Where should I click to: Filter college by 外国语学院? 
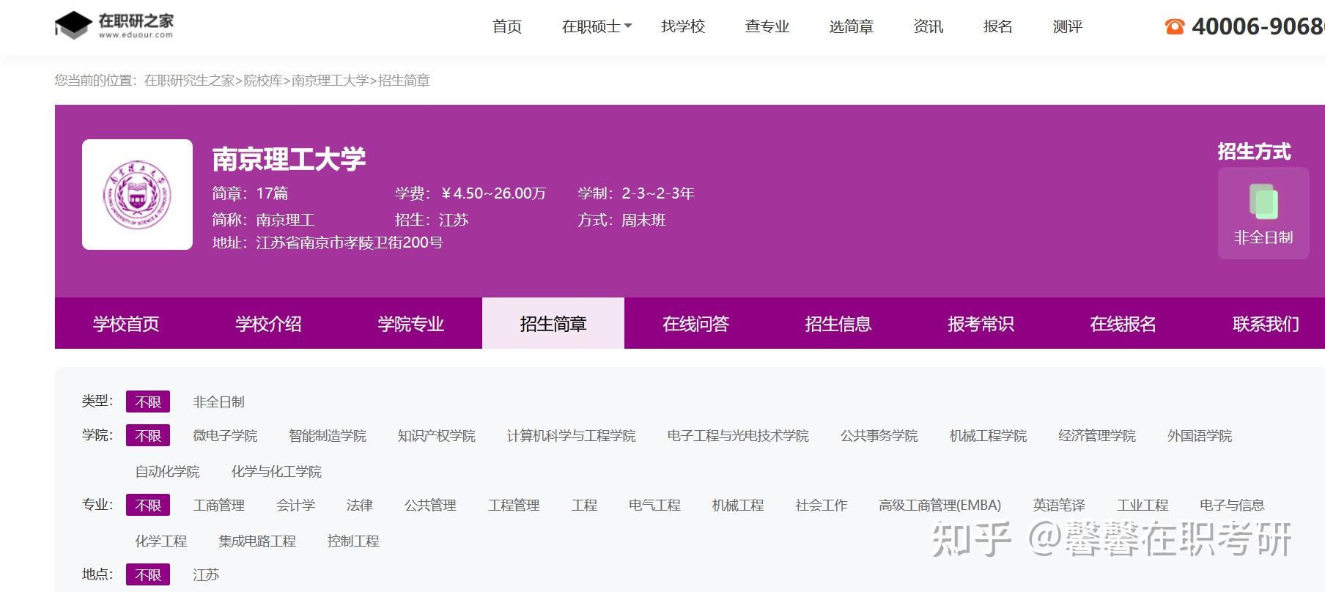(1200, 435)
